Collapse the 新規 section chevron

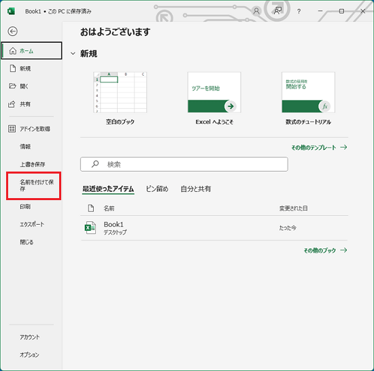click(73, 54)
